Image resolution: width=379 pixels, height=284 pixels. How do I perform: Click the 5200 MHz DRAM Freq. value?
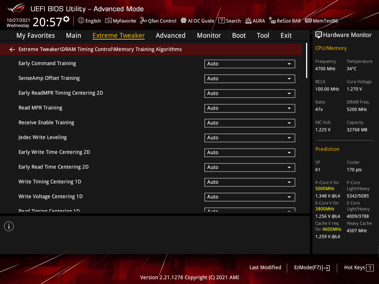357,109
